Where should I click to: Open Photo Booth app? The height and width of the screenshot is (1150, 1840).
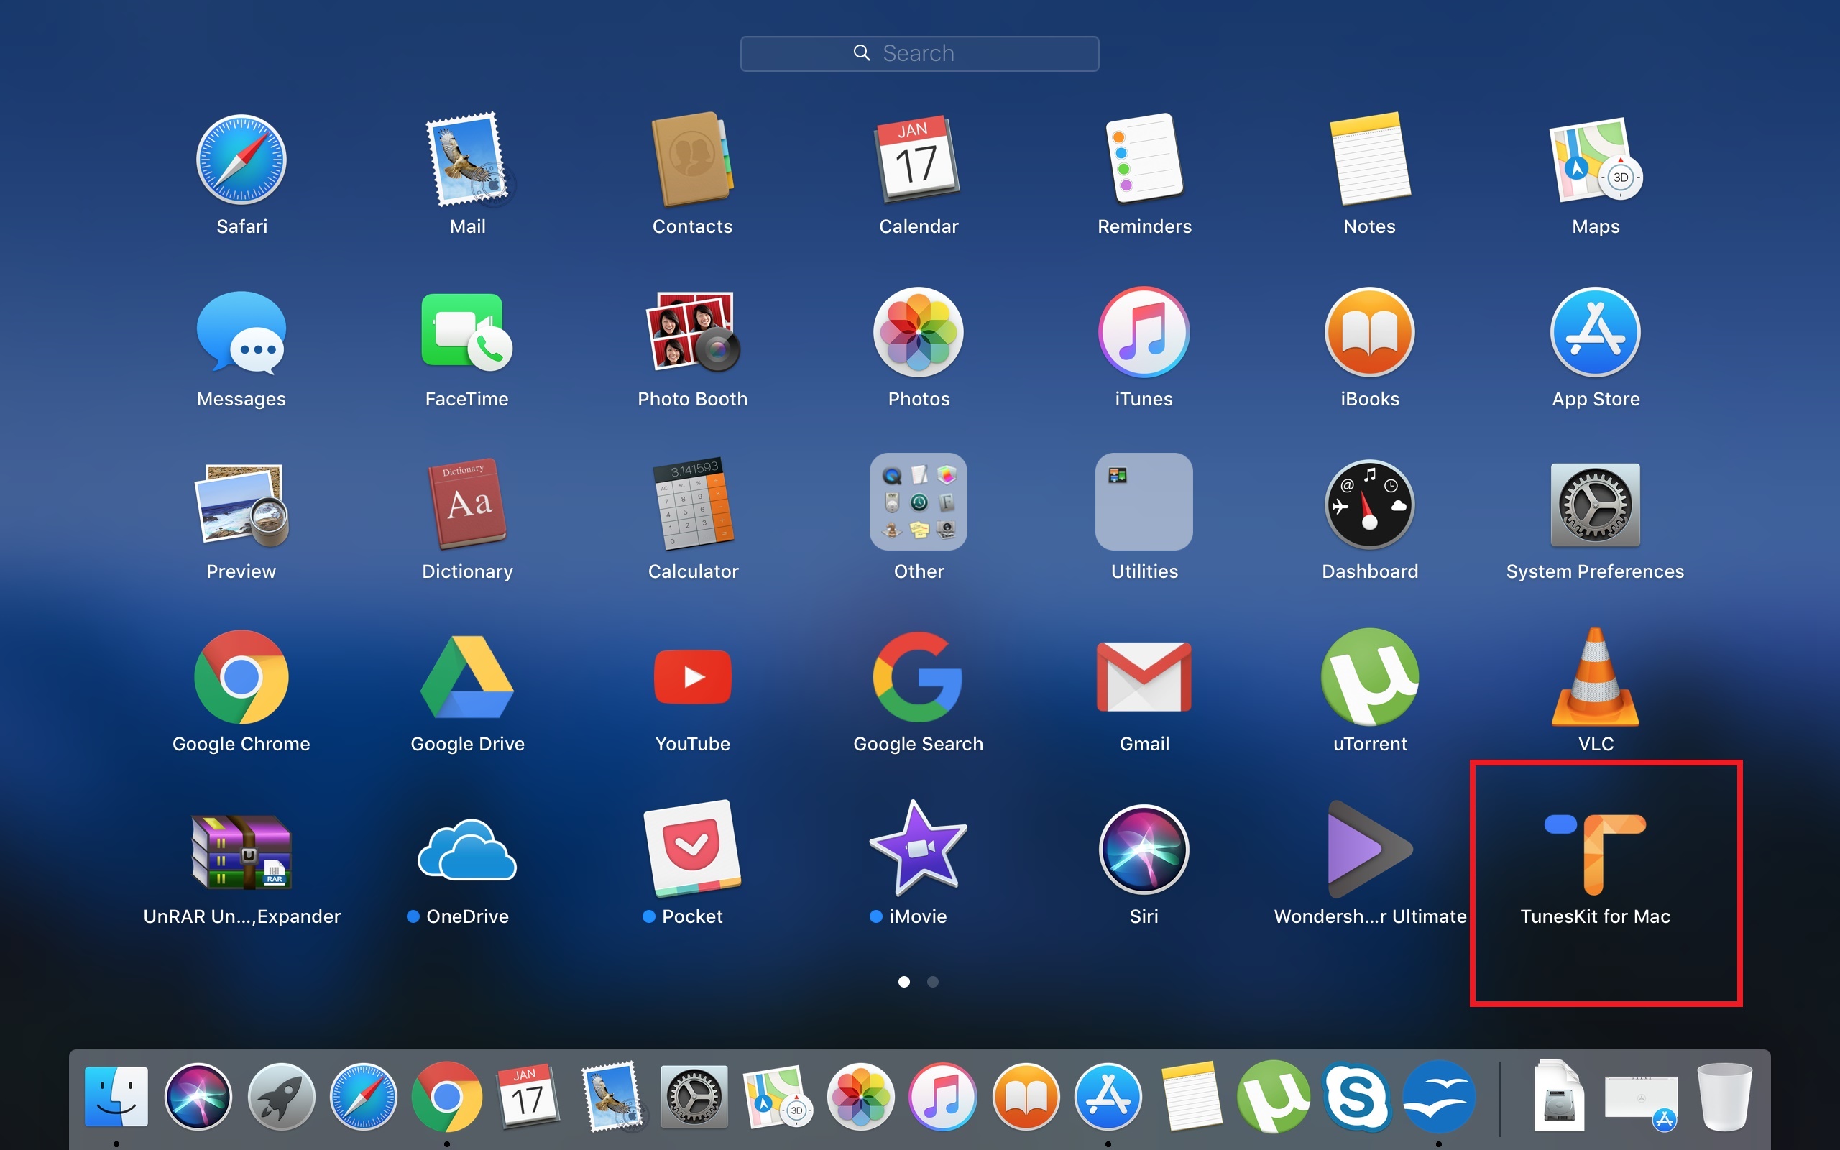[x=692, y=332]
